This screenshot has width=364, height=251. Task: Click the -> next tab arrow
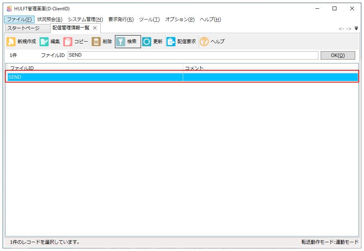[x=348, y=29]
